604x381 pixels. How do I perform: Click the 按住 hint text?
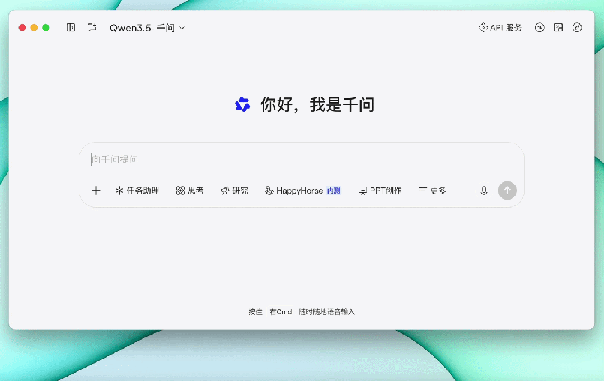[255, 312]
